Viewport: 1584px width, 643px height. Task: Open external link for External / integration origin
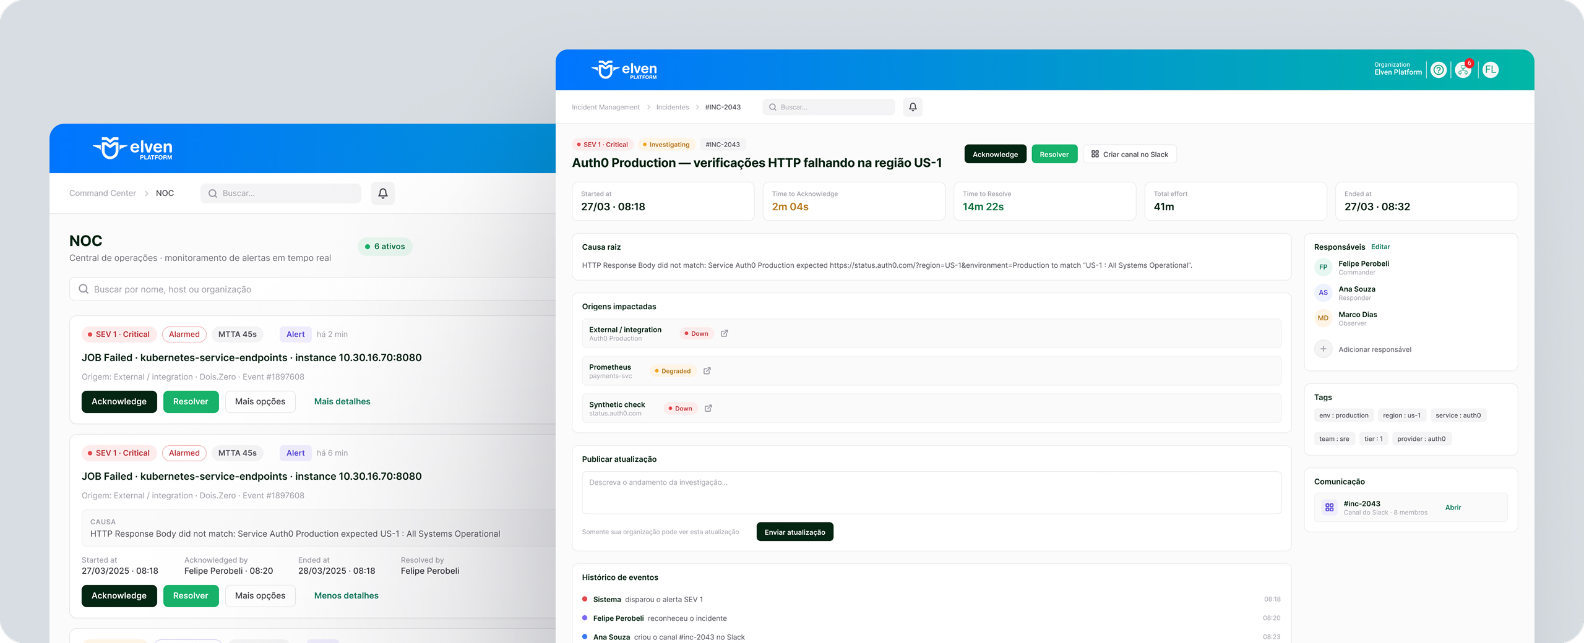click(725, 333)
